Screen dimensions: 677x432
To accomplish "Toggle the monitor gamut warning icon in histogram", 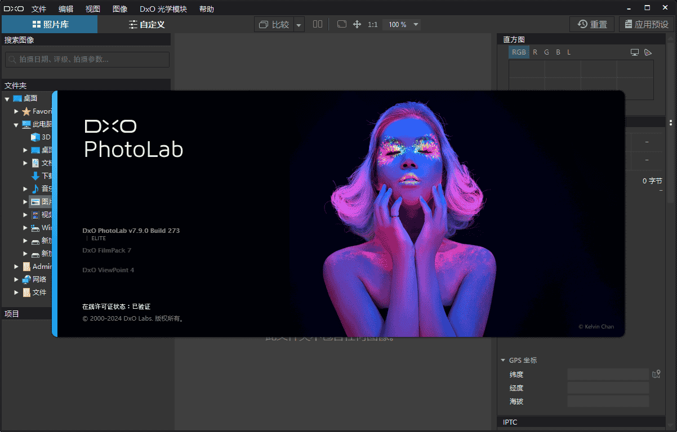I will [x=635, y=52].
